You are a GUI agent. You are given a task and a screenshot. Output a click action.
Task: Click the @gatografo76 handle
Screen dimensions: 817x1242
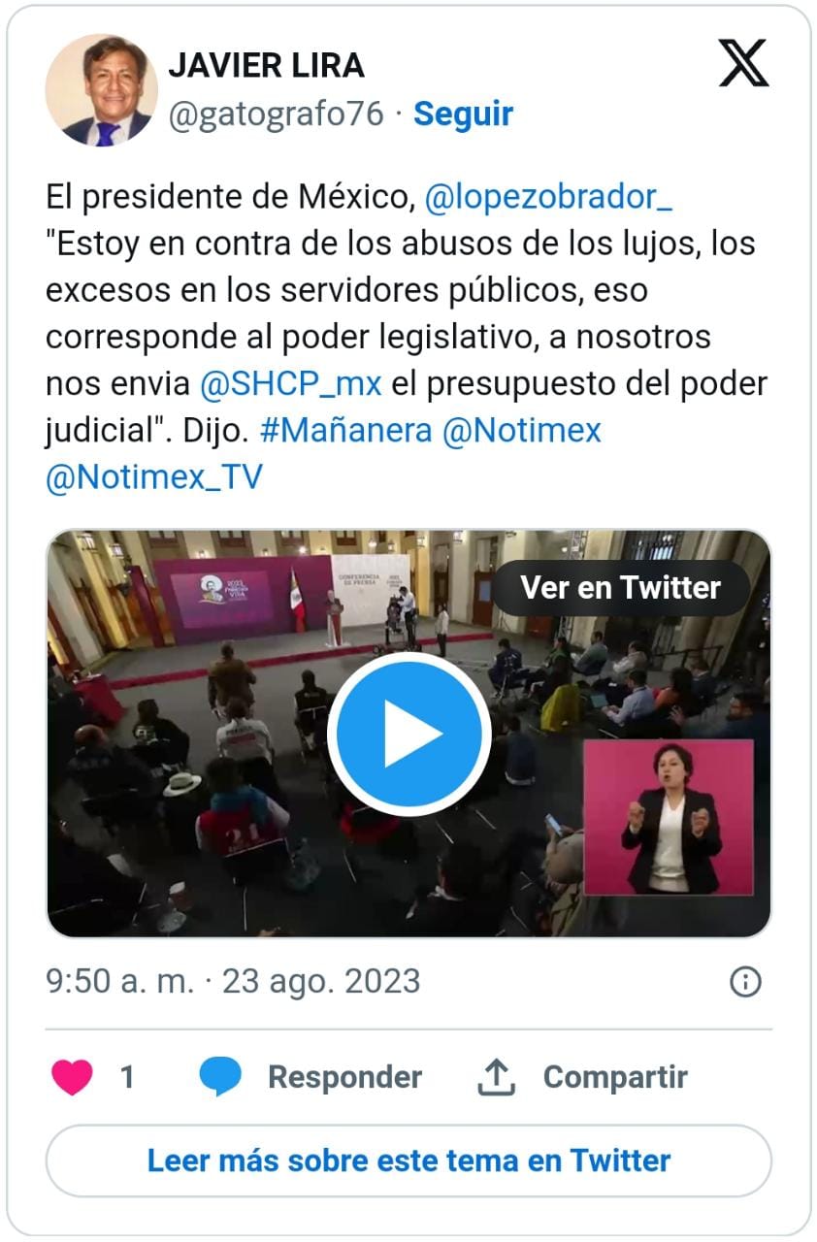click(277, 114)
